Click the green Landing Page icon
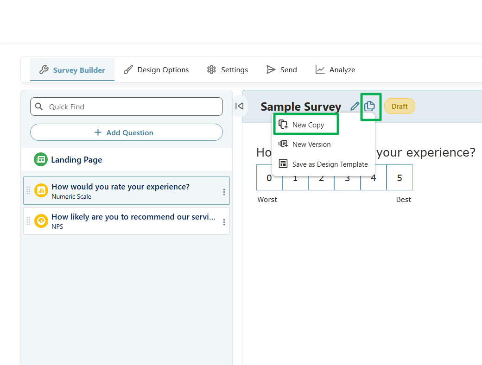482x365 pixels. [41, 159]
